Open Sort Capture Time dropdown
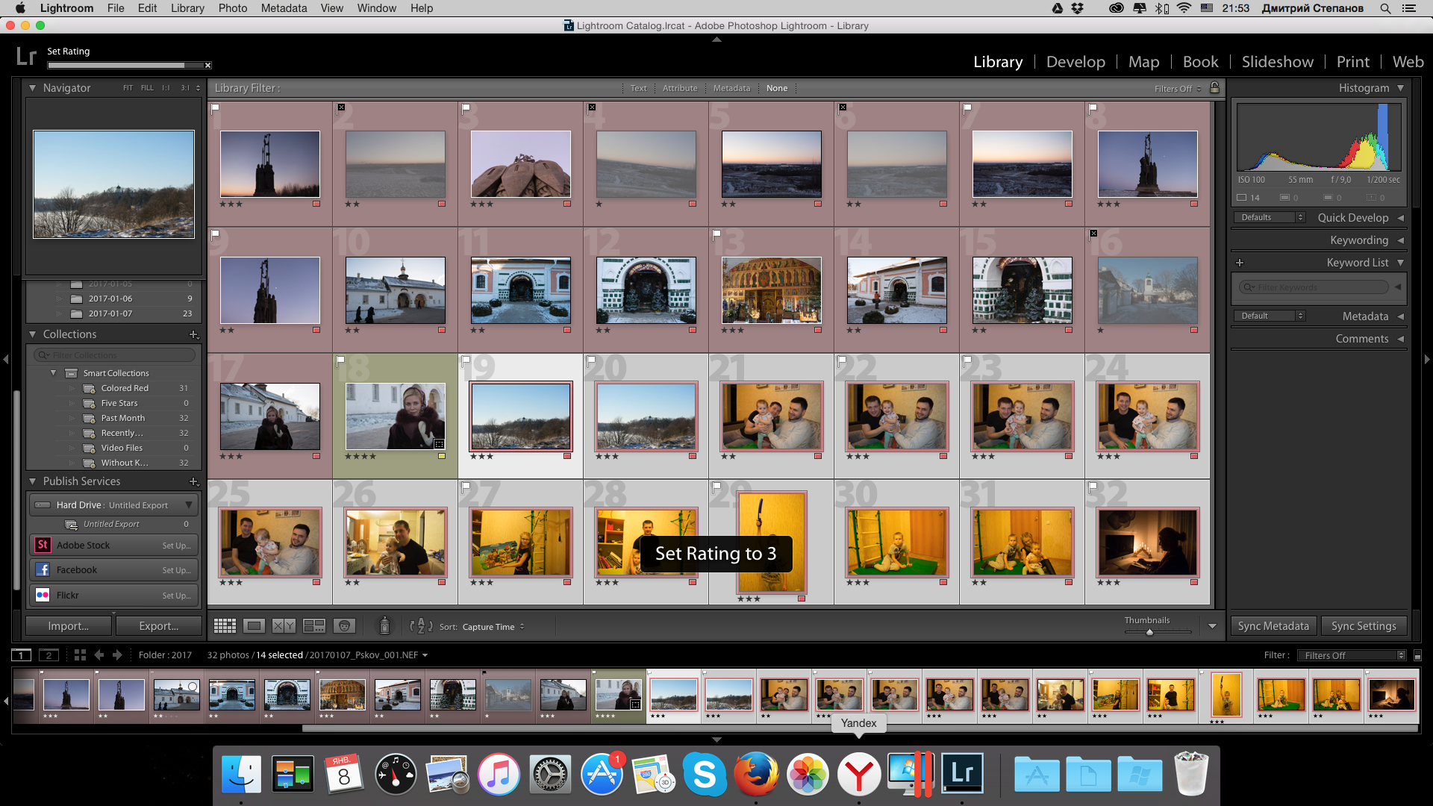Viewport: 1433px width, 806px height. pyautogui.click(x=493, y=627)
